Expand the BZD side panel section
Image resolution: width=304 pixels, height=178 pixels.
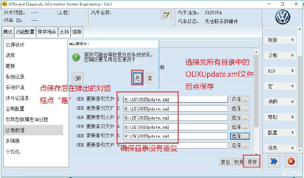pos(280,71)
